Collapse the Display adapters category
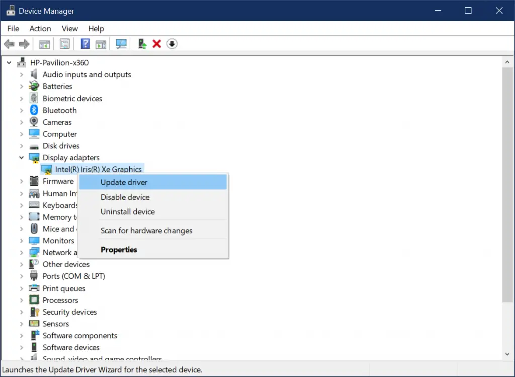The width and height of the screenshot is (515, 377). click(21, 158)
